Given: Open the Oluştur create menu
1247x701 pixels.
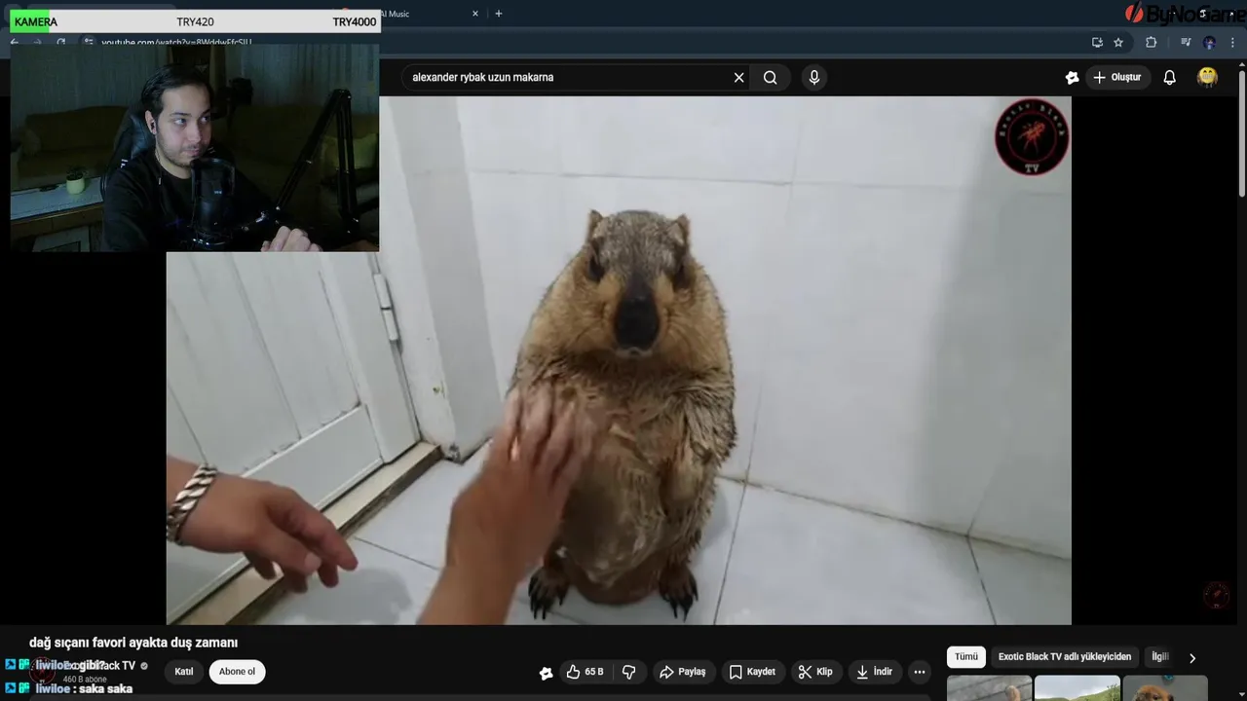Looking at the screenshot, I should [1116, 78].
